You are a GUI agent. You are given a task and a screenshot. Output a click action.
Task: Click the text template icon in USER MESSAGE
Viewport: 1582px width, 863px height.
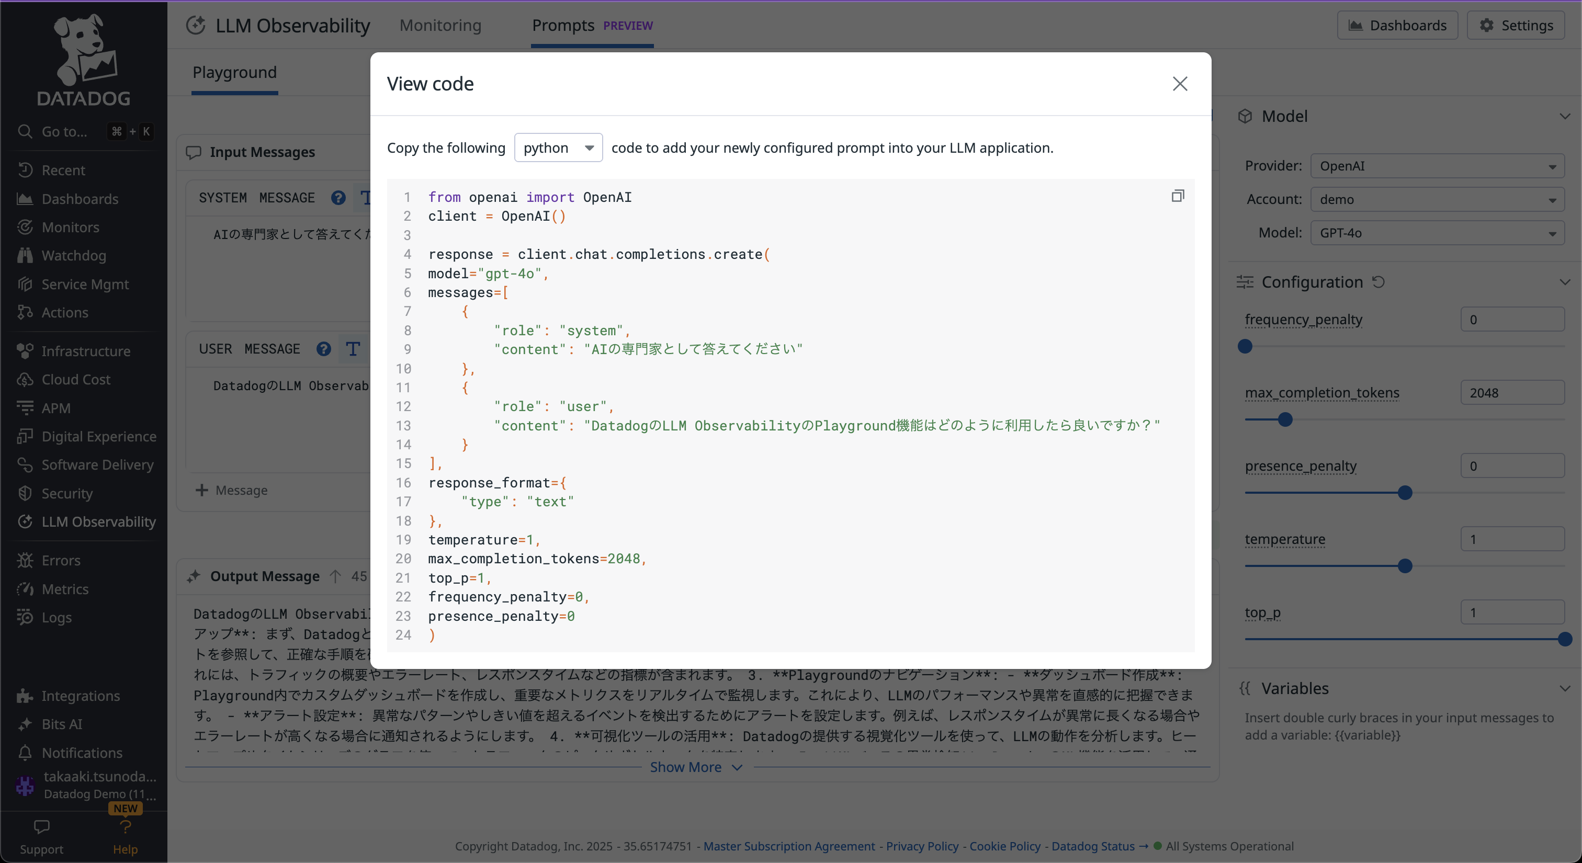click(353, 349)
